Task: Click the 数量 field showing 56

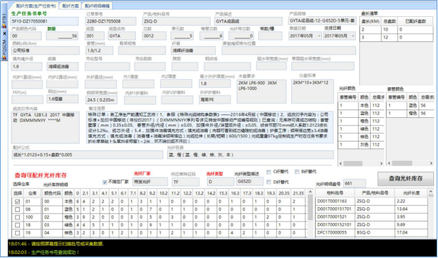Action: (x=62, y=36)
